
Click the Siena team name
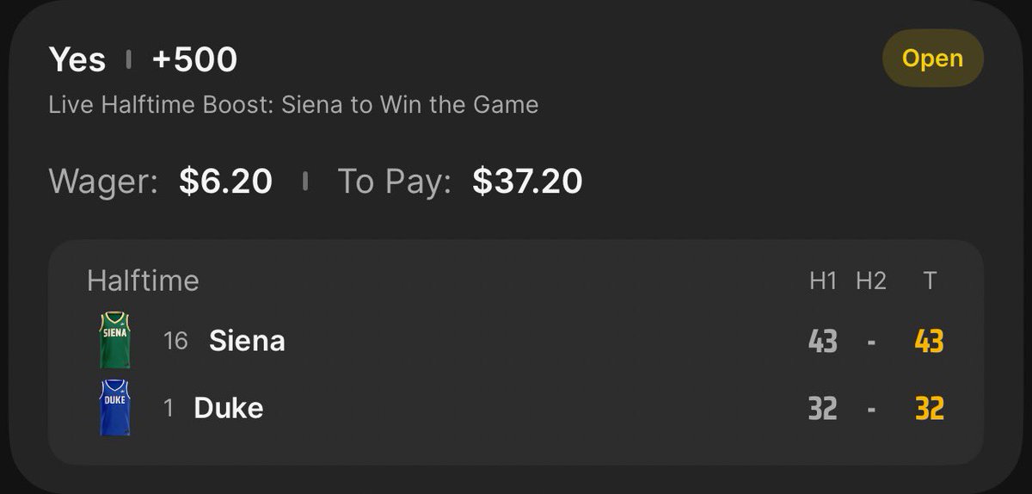[x=247, y=341]
